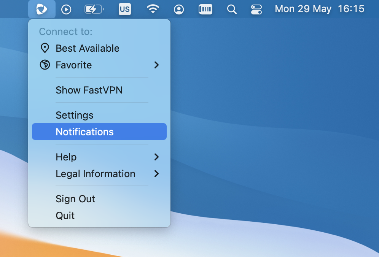
Task: Open the Now Playing menu bar icon
Action: pyautogui.click(x=66, y=10)
